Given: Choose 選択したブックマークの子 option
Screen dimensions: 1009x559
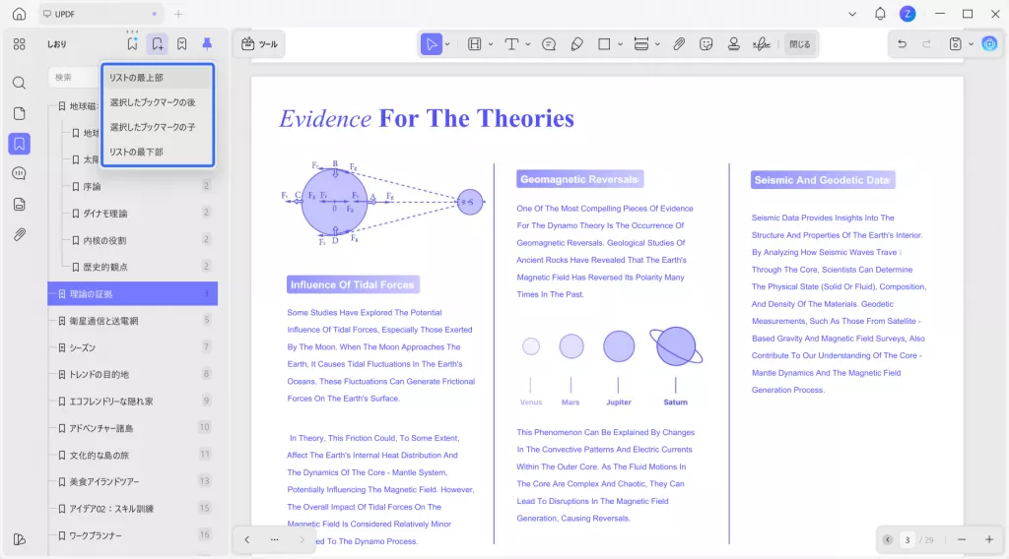Looking at the screenshot, I should click(x=158, y=127).
